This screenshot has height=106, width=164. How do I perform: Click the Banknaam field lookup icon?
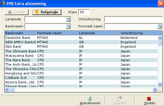pos(68,26)
